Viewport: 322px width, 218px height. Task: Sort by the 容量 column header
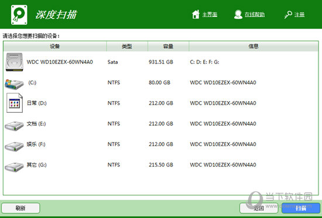click(x=168, y=46)
